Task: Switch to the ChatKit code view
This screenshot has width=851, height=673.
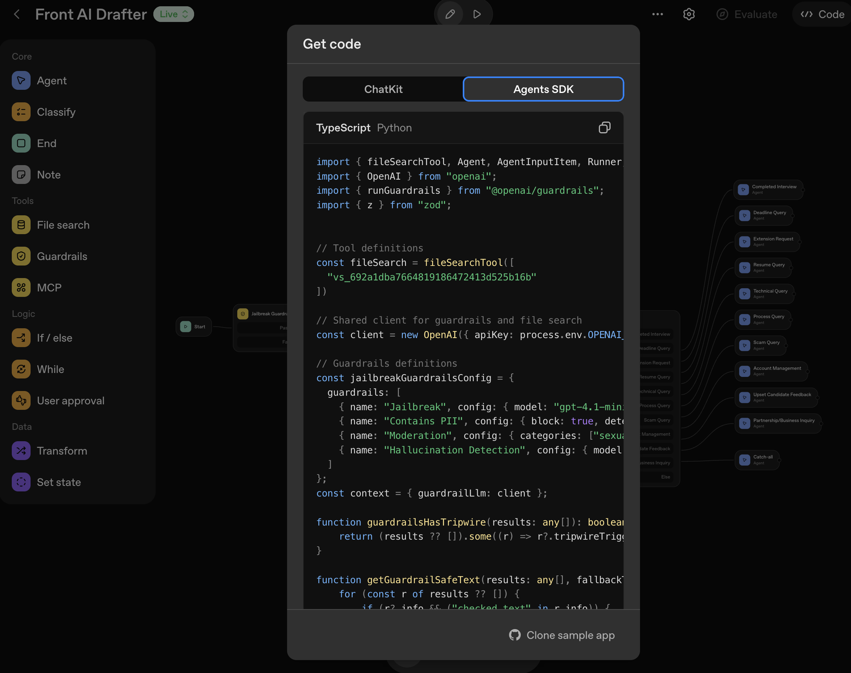Action: click(383, 89)
